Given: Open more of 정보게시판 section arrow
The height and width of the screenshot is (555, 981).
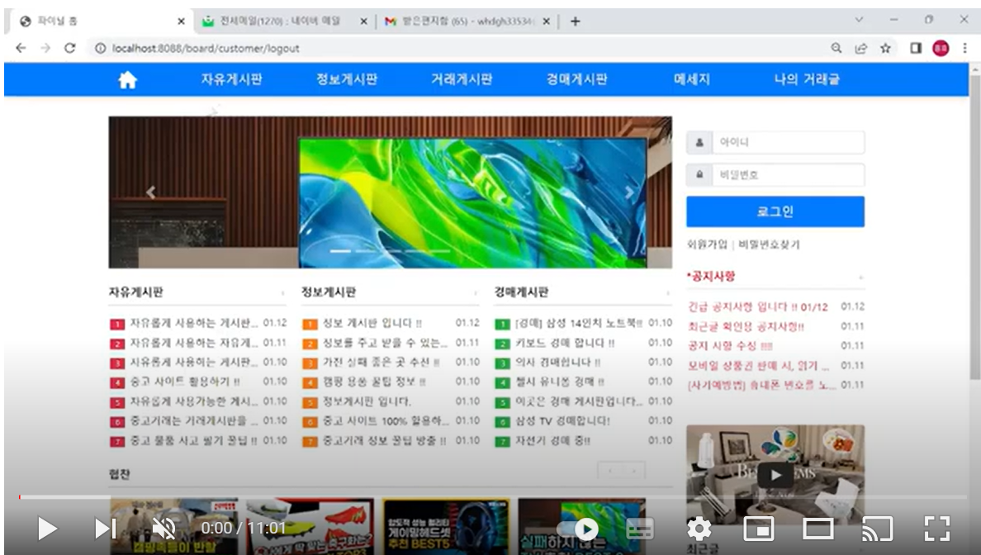Looking at the screenshot, I should 476,293.
